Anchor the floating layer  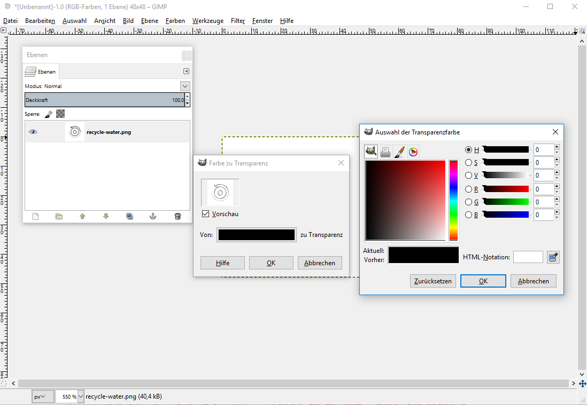(153, 216)
